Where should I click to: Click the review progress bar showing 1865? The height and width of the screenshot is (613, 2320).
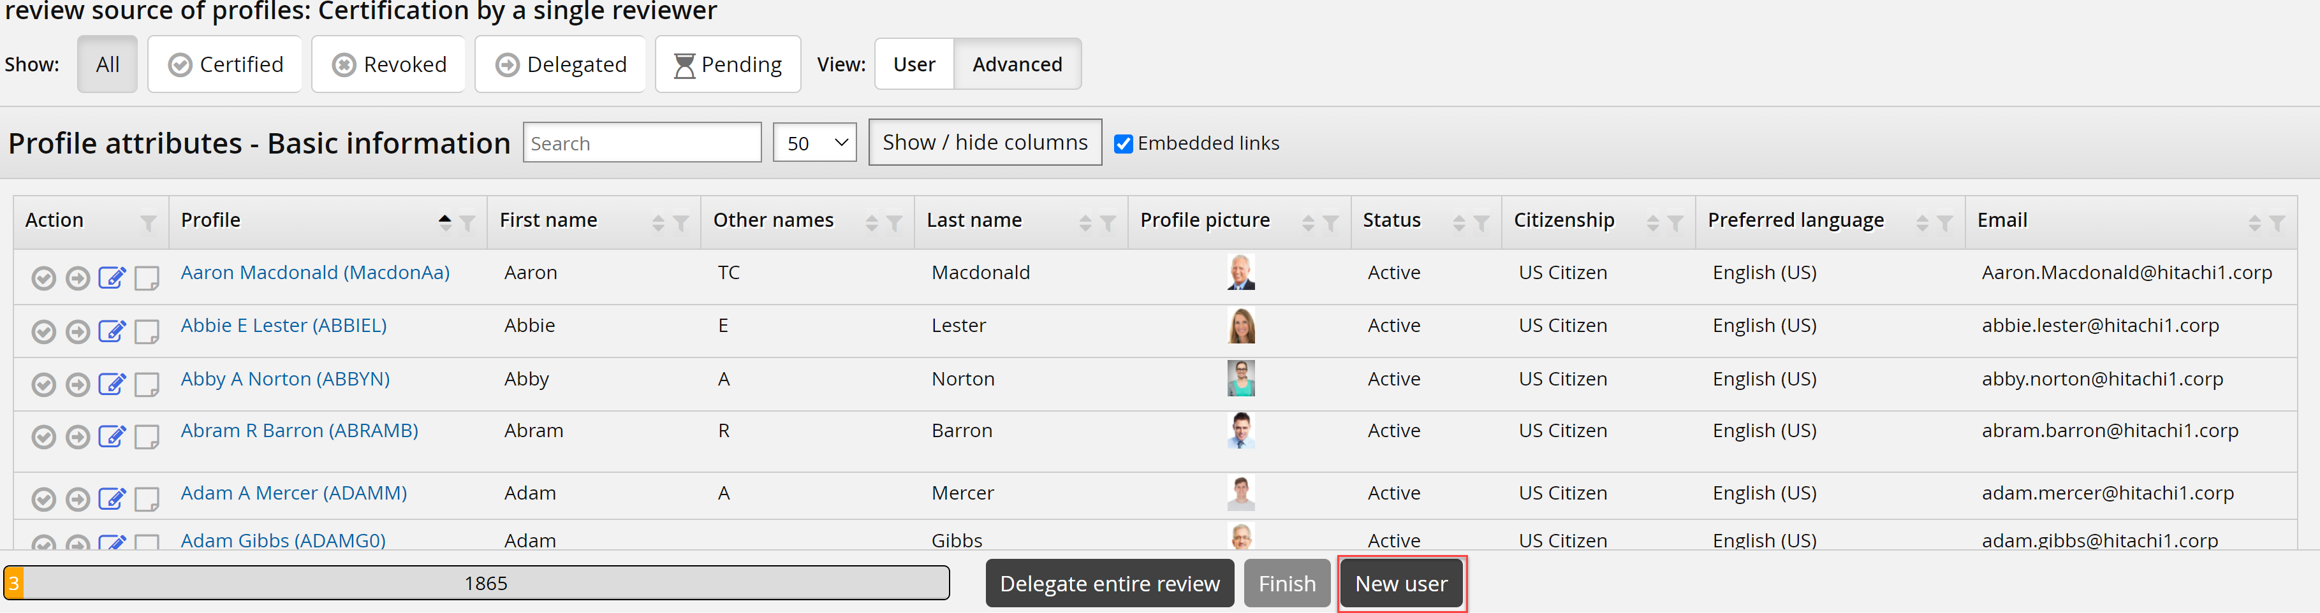pos(487,583)
